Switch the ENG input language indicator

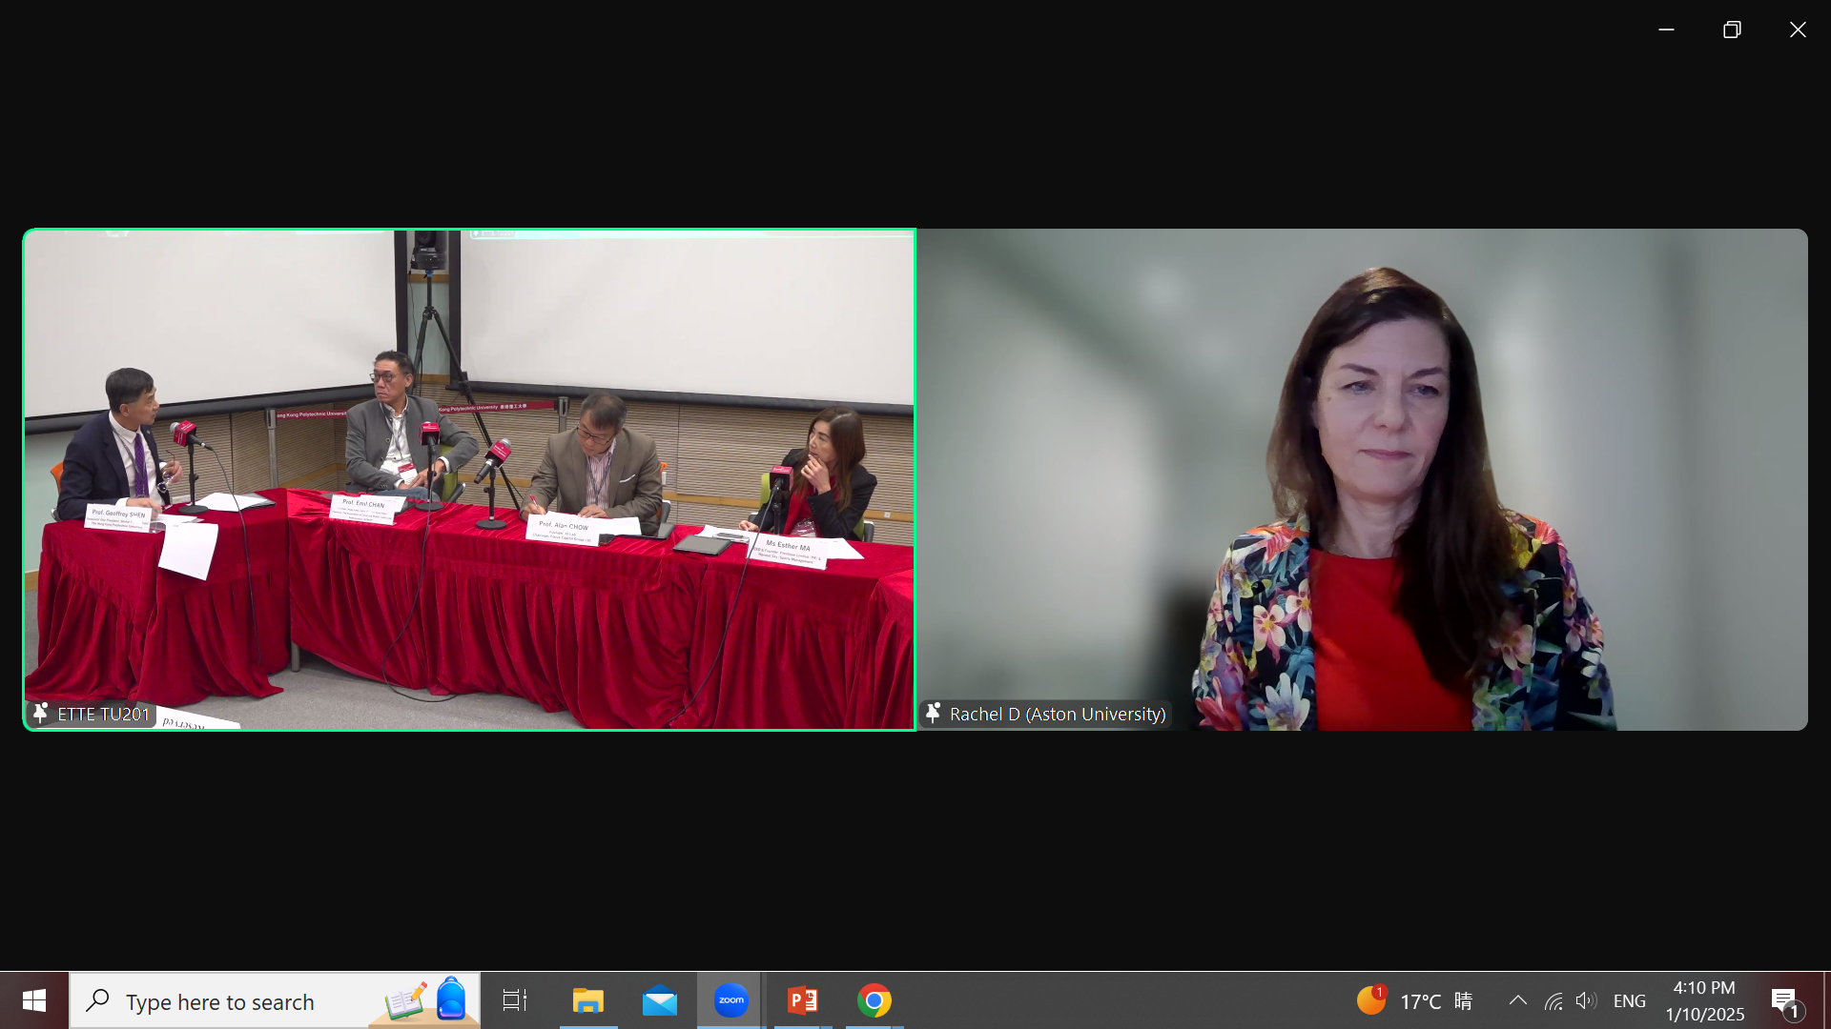[1629, 1000]
